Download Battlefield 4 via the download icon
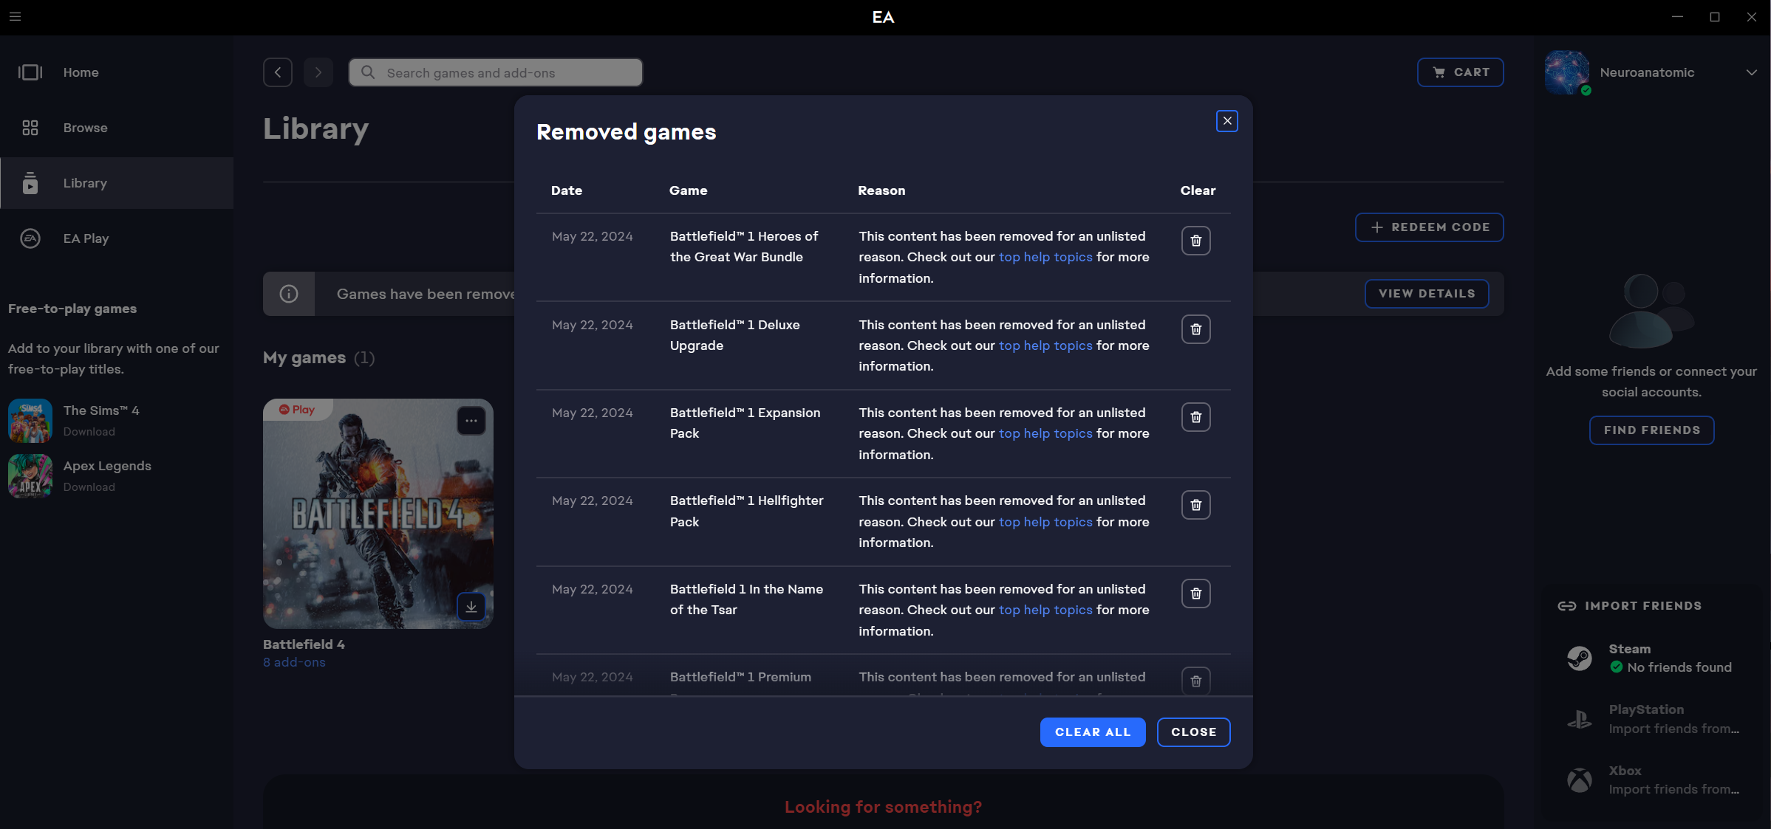Screen dimensions: 1771x829 point(471,607)
